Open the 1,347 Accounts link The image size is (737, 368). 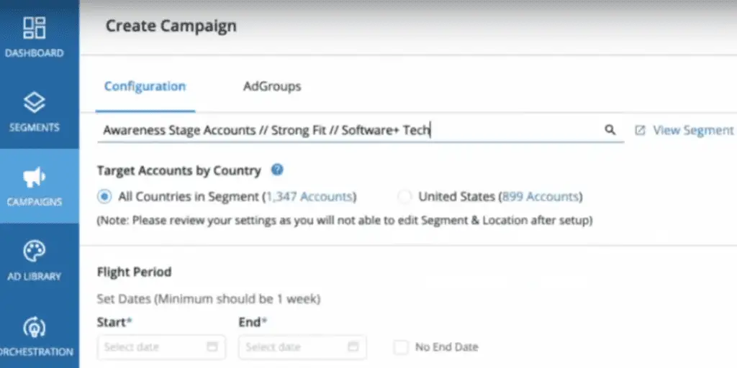[310, 196]
